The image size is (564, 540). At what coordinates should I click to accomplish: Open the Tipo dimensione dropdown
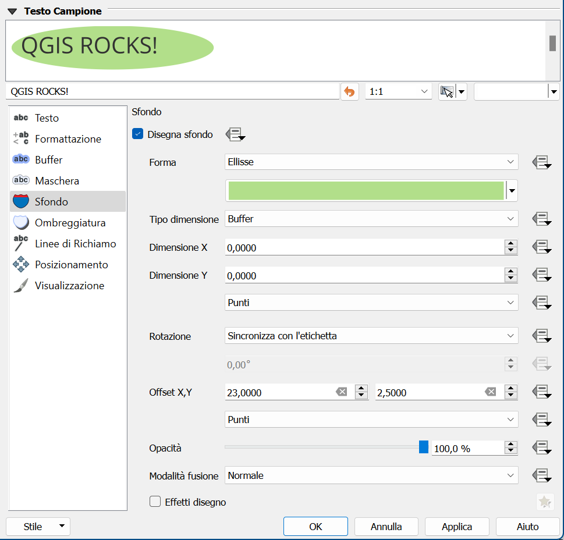coord(371,219)
